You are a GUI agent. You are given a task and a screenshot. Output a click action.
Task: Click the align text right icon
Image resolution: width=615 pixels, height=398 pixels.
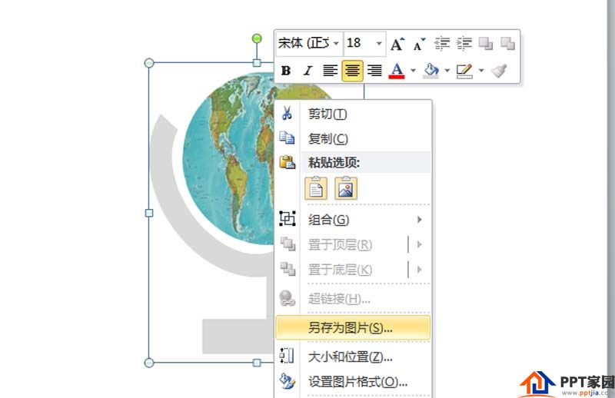click(x=374, y=71)
